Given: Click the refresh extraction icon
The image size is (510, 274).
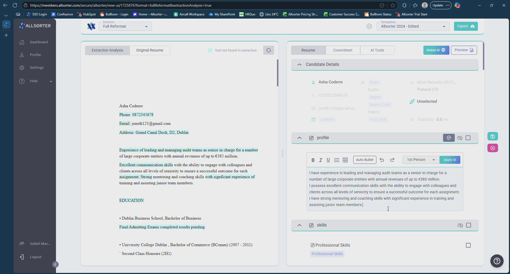Looking at the screenshot, I should tap(268, 50).
